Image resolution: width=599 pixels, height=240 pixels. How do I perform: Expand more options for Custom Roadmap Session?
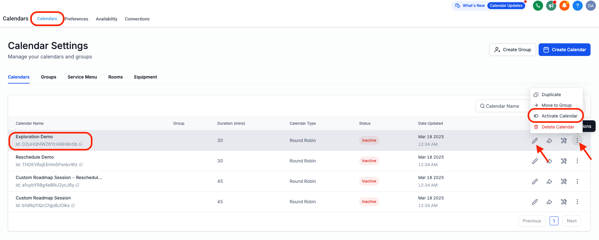pos(577,202)
